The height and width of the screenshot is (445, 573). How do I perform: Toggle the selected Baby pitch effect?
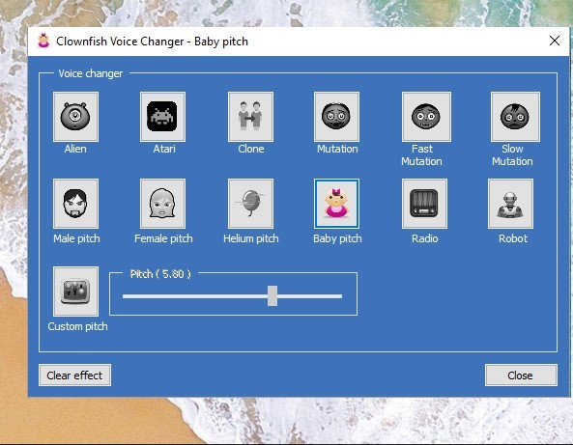336,204
